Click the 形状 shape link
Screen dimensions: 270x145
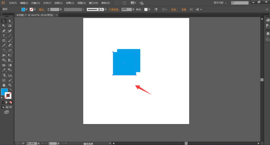coord(174,10)
